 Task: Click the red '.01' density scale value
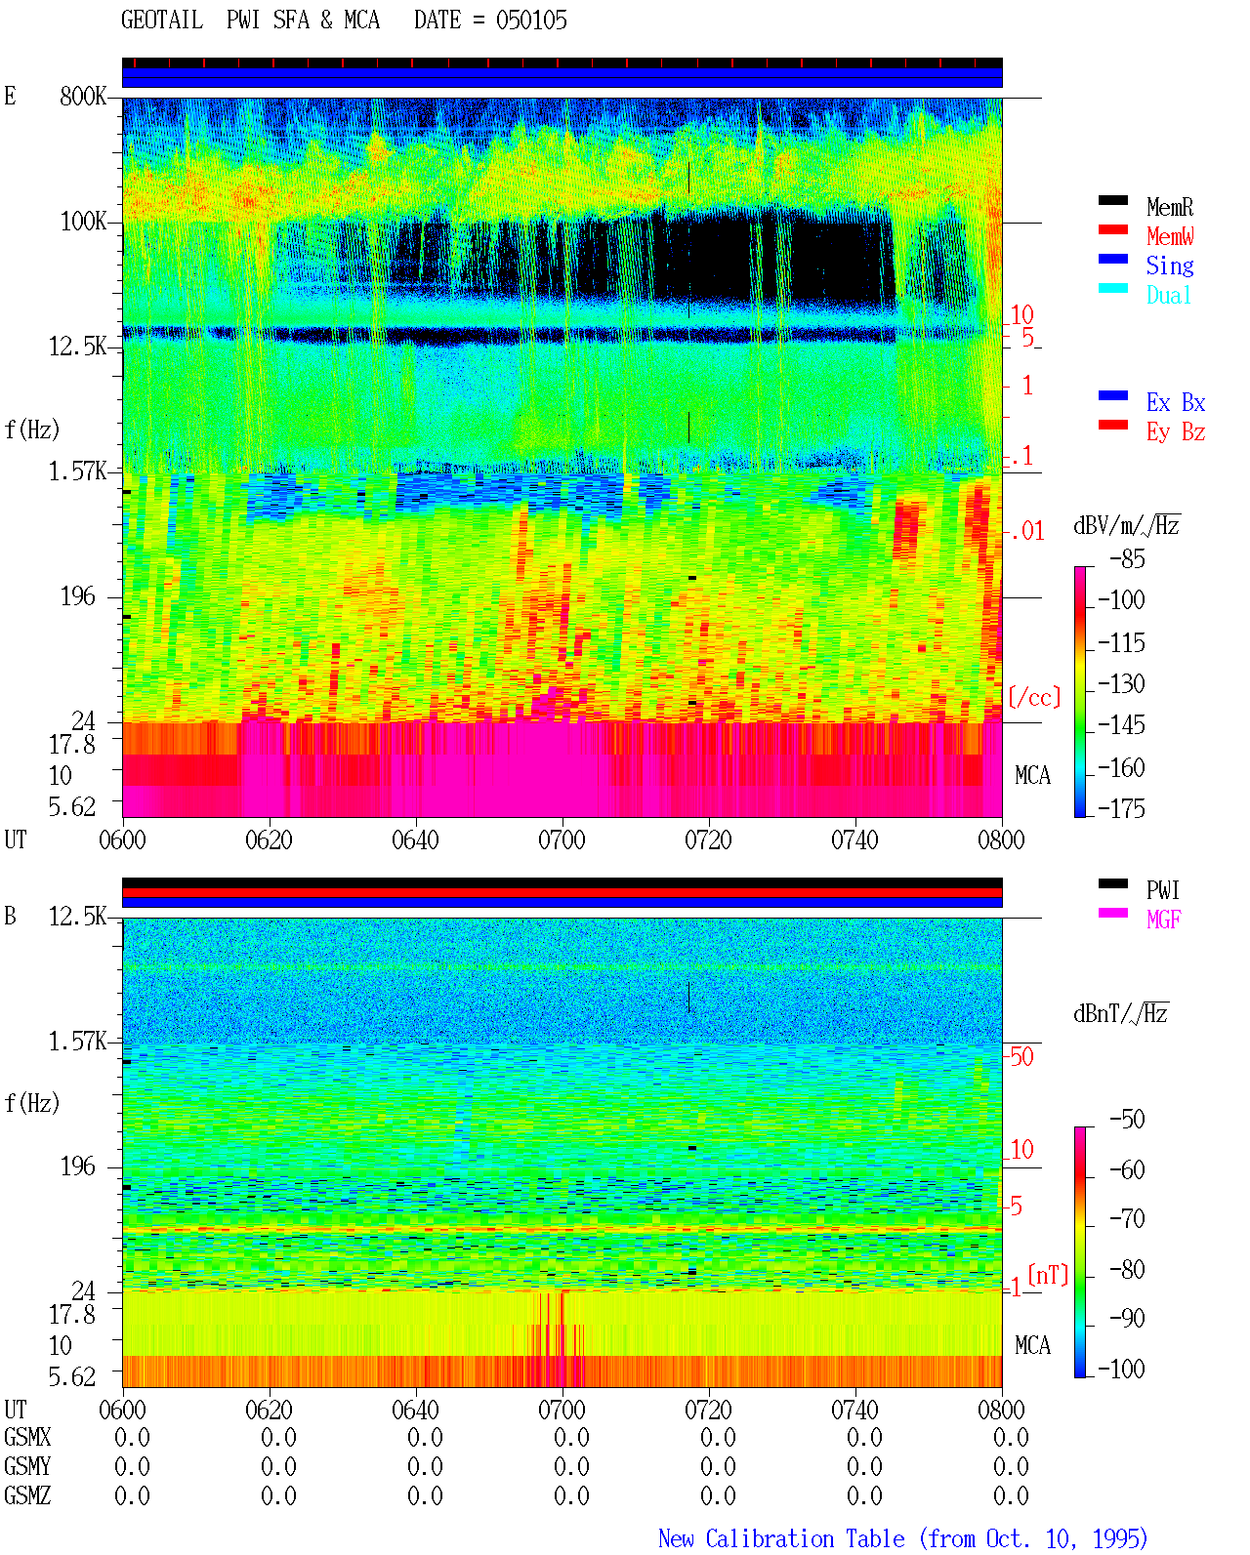(1027, 532)
